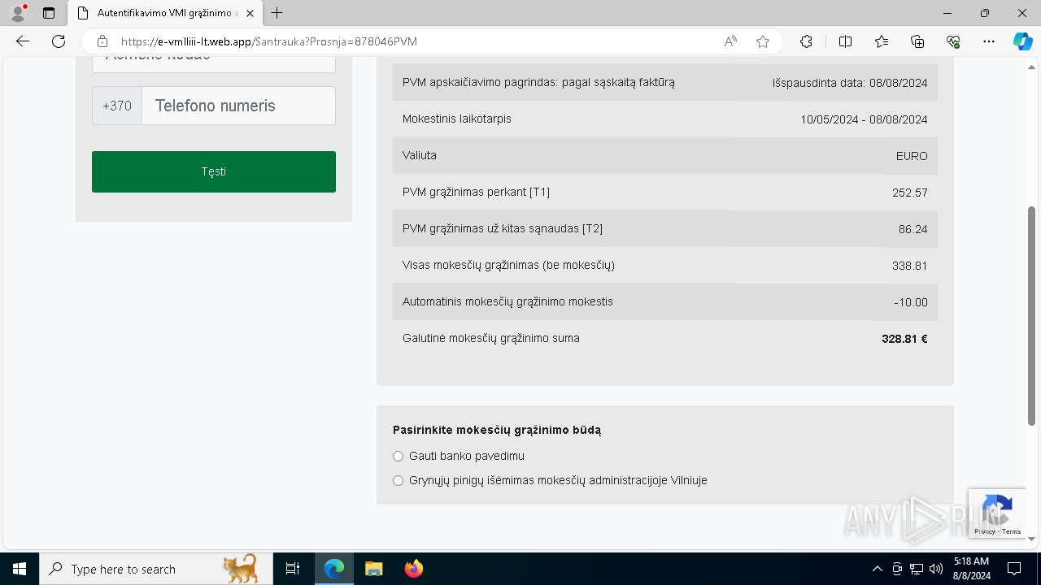Viewport: 1041px width, 585px height.
Task: Click the Automatinis mokesčių grąžinimo mokestis label
Action: point(507,301)
